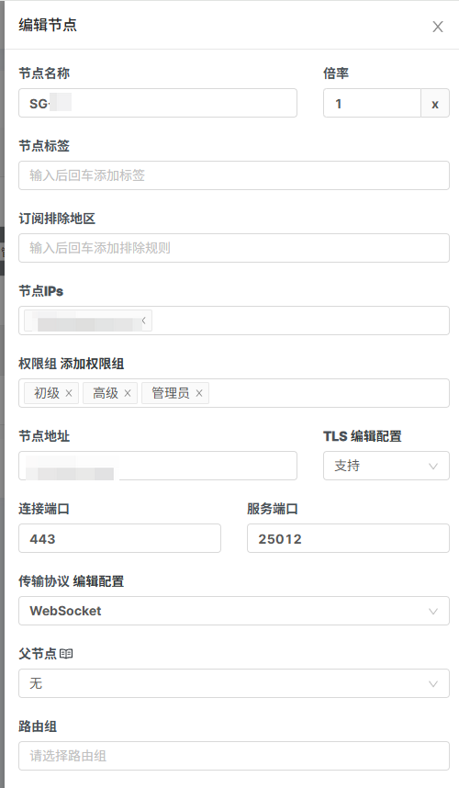Viewport: 459px width, 788px height.
Task: Remove the 初级 permission tag
Action: click(69, 393)
